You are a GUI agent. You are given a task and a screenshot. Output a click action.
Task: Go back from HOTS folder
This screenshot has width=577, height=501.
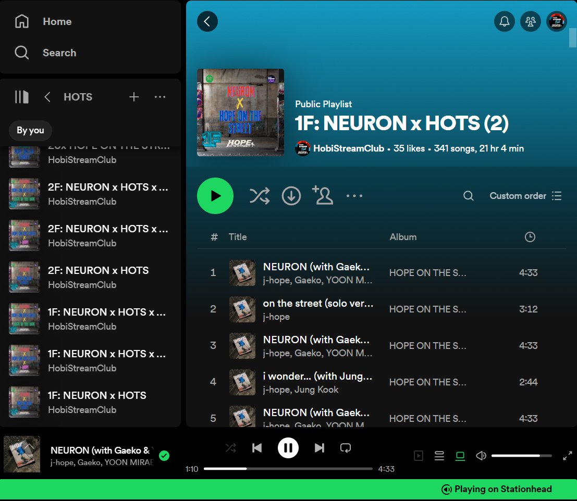click(x=47, y=97)
